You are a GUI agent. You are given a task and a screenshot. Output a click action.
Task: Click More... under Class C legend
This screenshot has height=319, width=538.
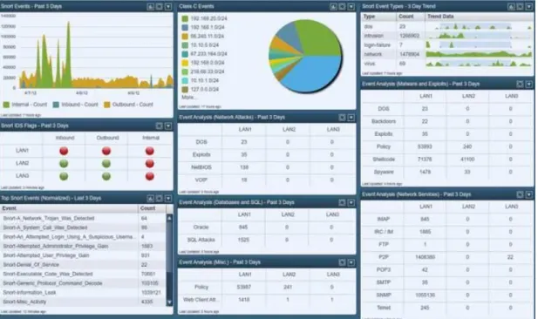point(188,98)
